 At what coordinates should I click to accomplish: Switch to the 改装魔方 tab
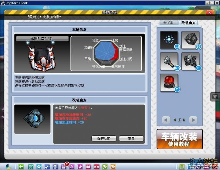[188, 23]
